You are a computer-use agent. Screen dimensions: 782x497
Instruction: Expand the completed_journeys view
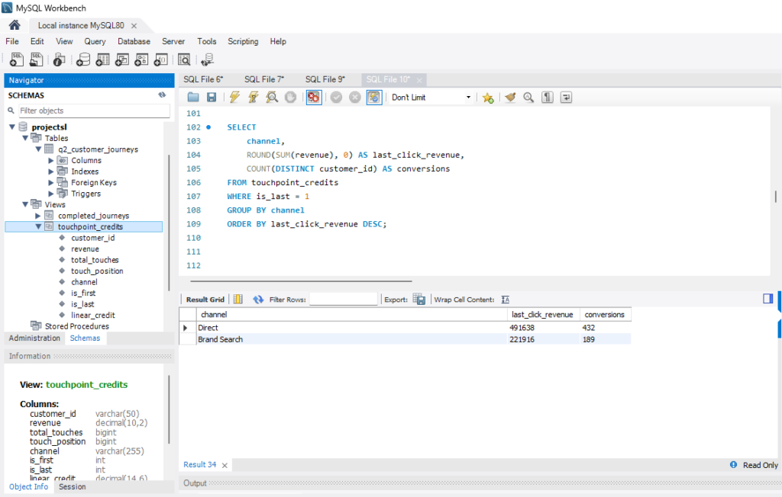coord(38,216)
